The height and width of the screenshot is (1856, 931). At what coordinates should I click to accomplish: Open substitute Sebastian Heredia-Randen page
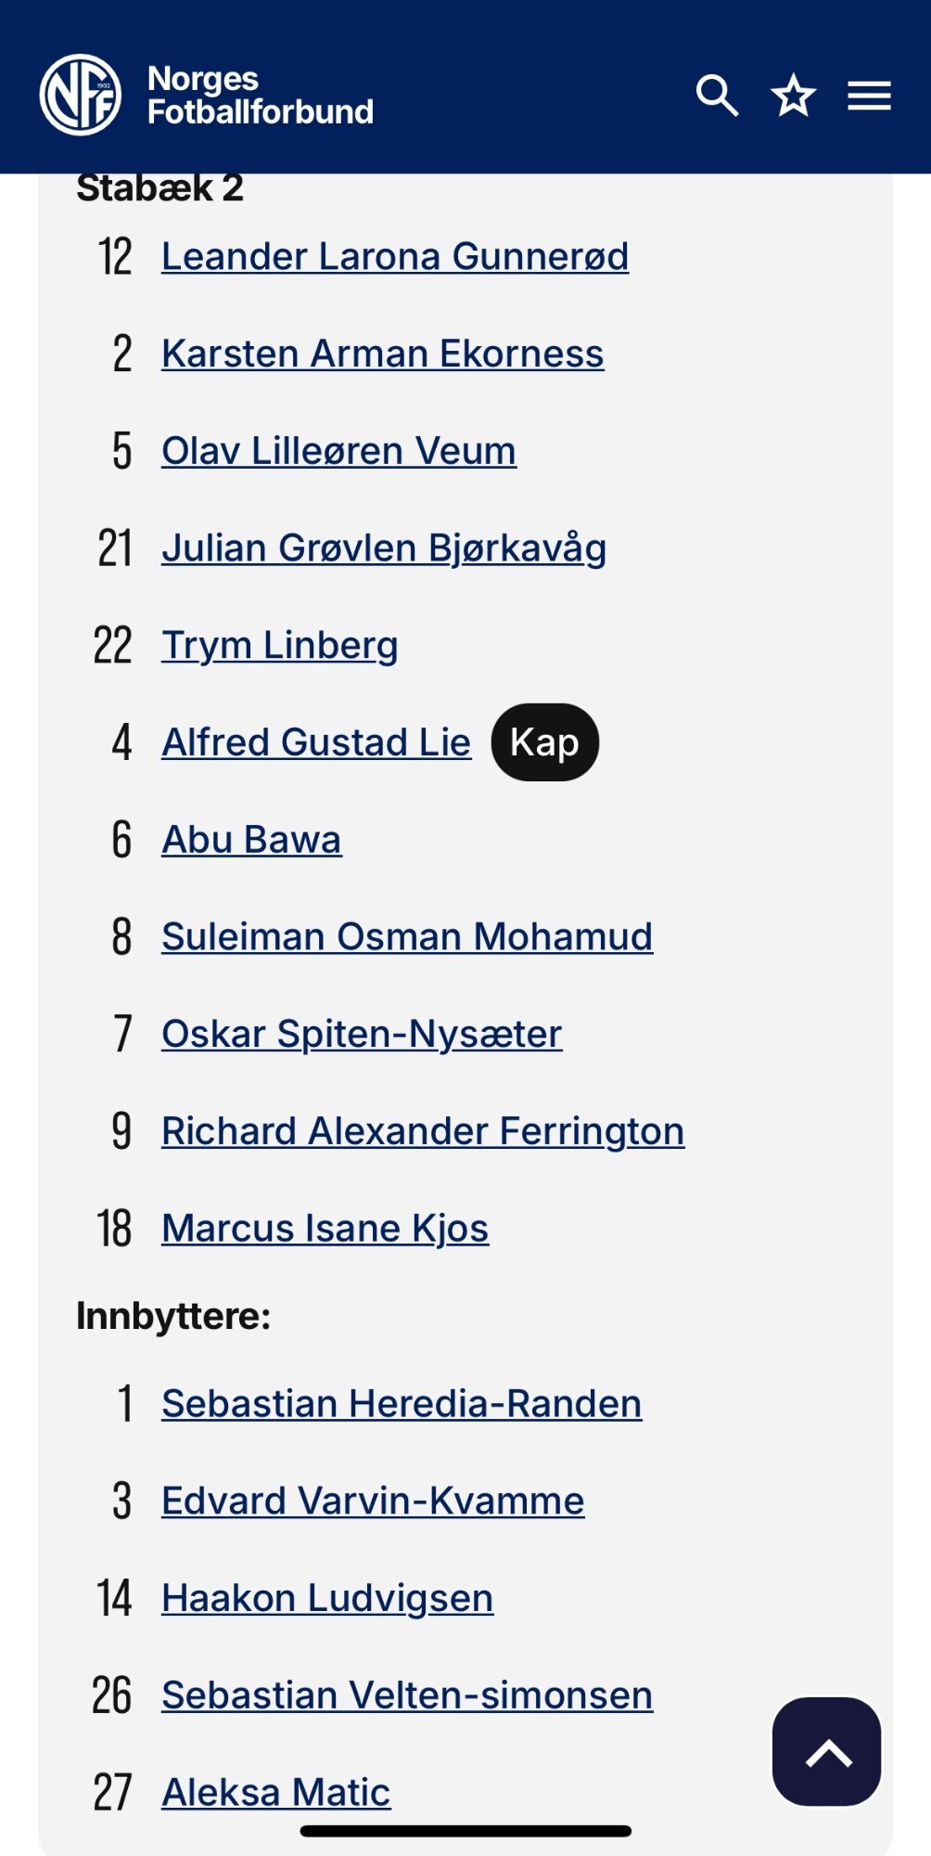(x=402, y=1403)
